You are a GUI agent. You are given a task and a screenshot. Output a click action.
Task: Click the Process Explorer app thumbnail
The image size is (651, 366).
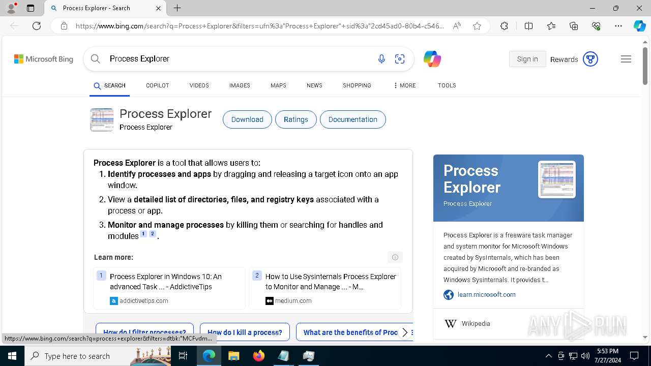click(102, 120)
